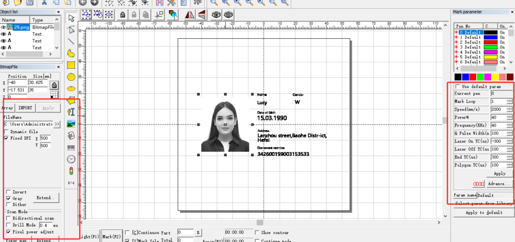
Task: Check Use default param option
Action: pyautogui.click(x=457, y=87)
